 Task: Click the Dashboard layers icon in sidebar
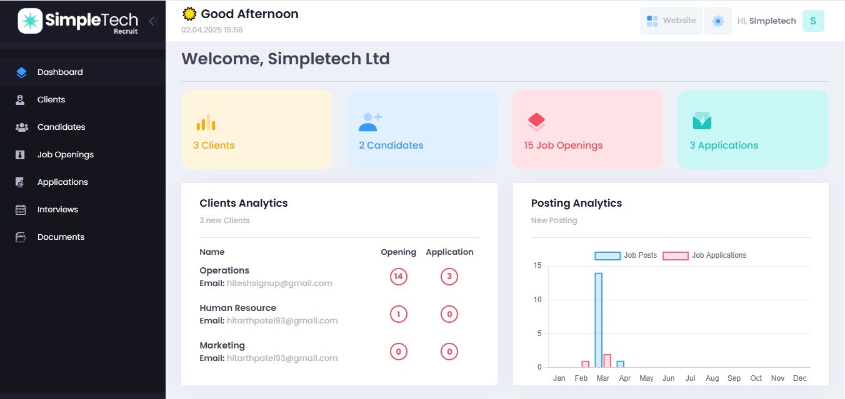point(21,72)
